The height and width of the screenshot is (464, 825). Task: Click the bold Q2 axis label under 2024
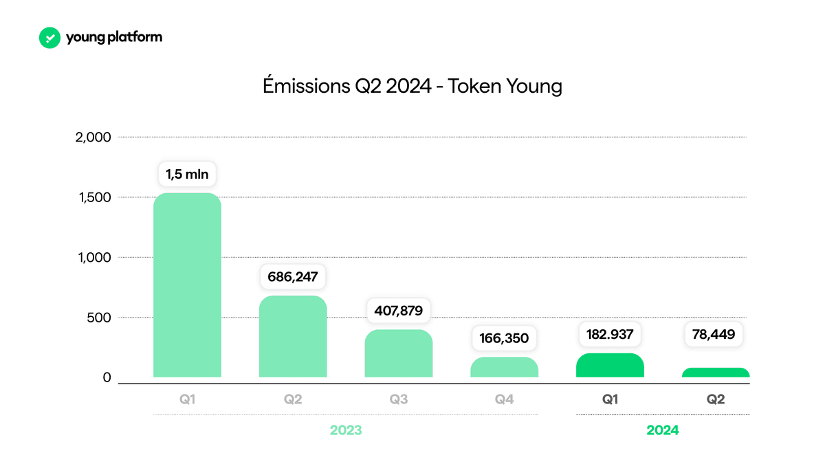(x=716, y=399)
